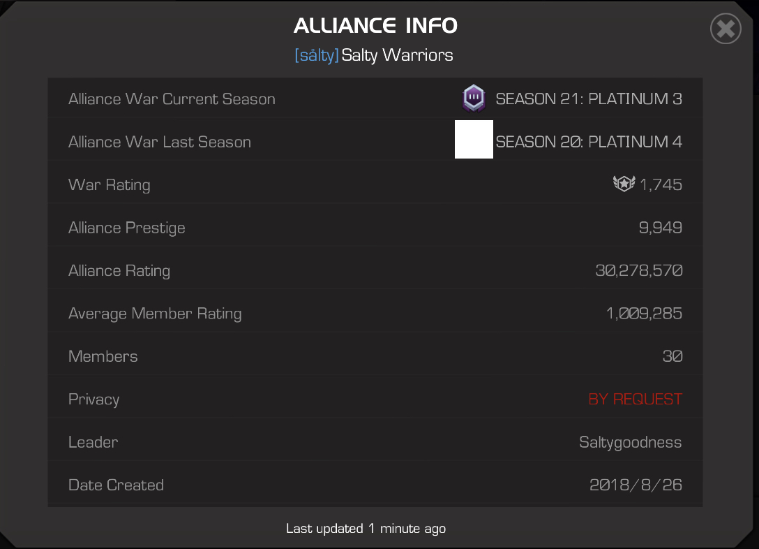Click the Last updated 1 minute ago text
The height and width of the screenshot is (549, 759).
366,529
